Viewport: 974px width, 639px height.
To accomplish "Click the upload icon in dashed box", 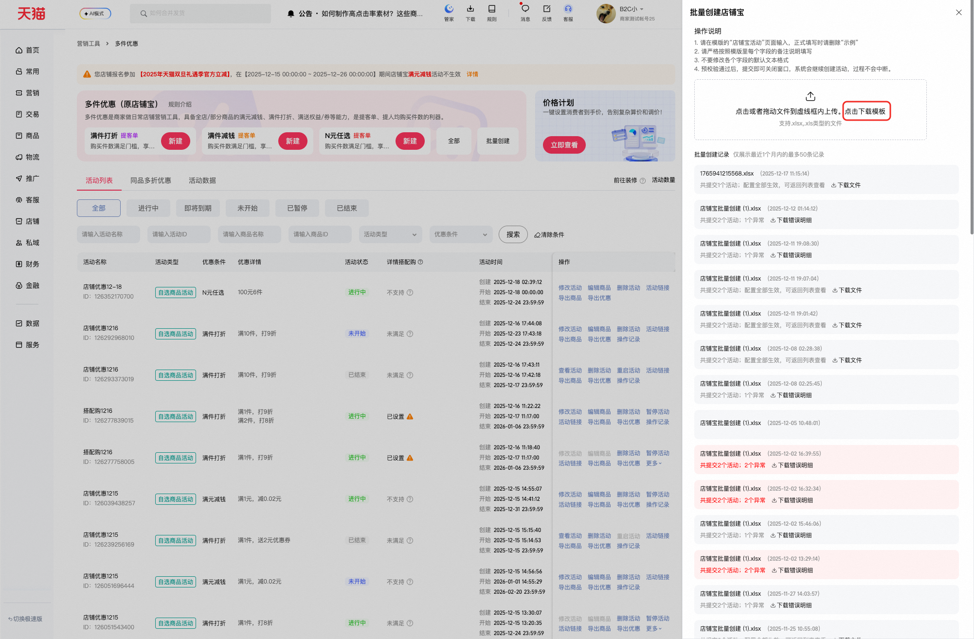I will 810,96.
